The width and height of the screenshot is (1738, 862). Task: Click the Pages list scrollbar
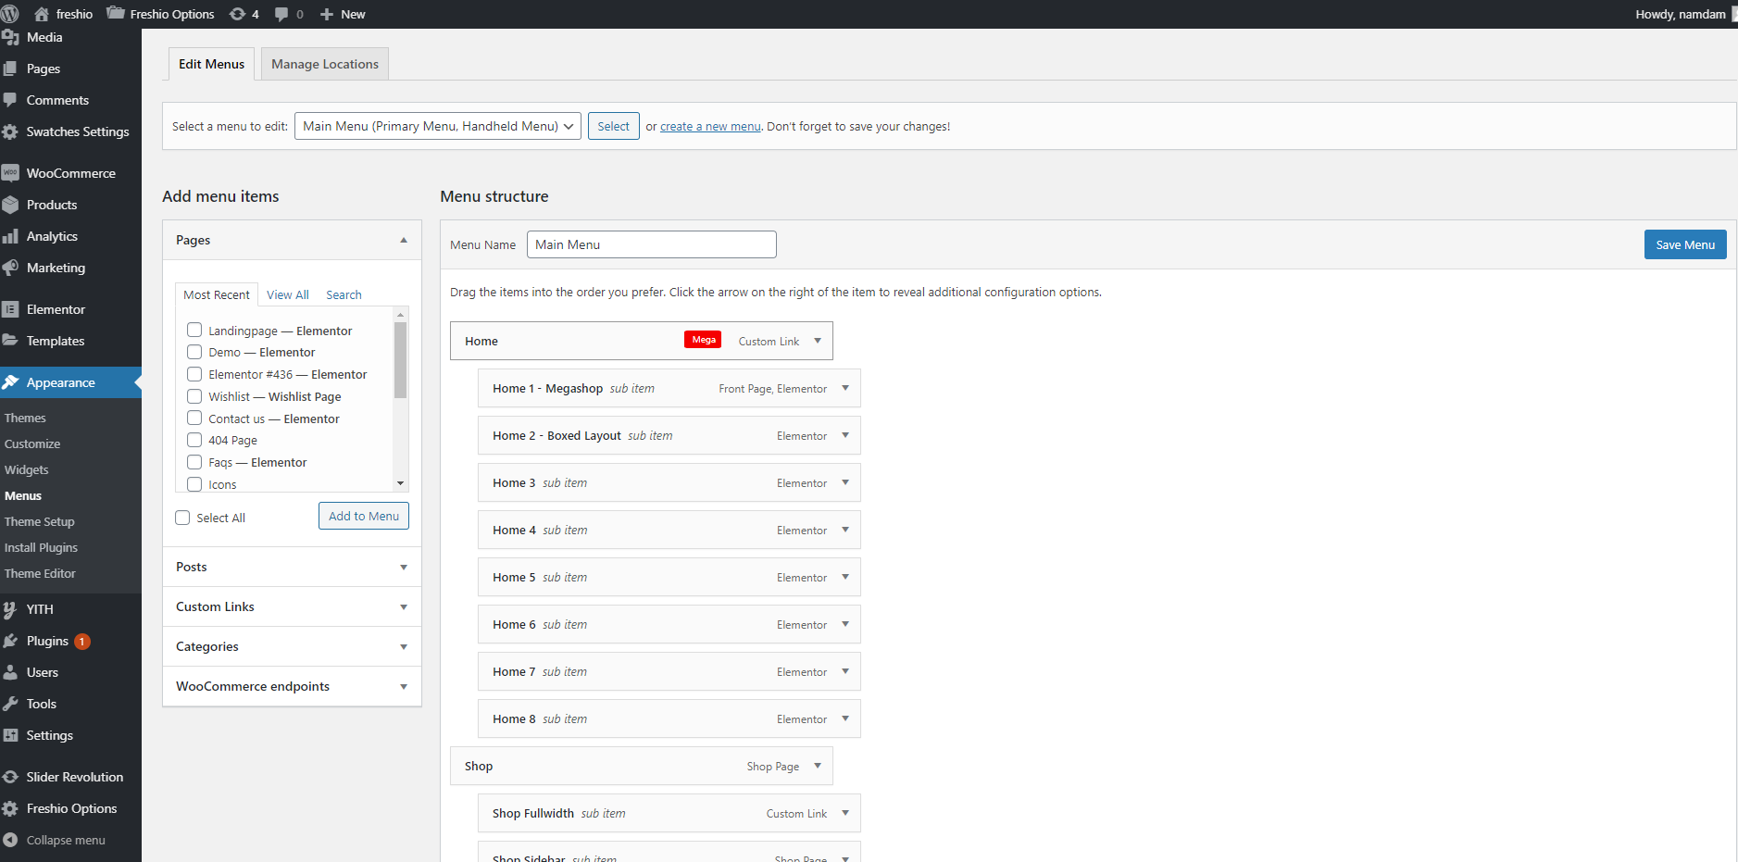click(400, 361)
